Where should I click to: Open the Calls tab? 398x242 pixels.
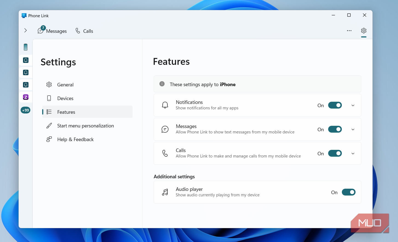(x=84, y=31)
